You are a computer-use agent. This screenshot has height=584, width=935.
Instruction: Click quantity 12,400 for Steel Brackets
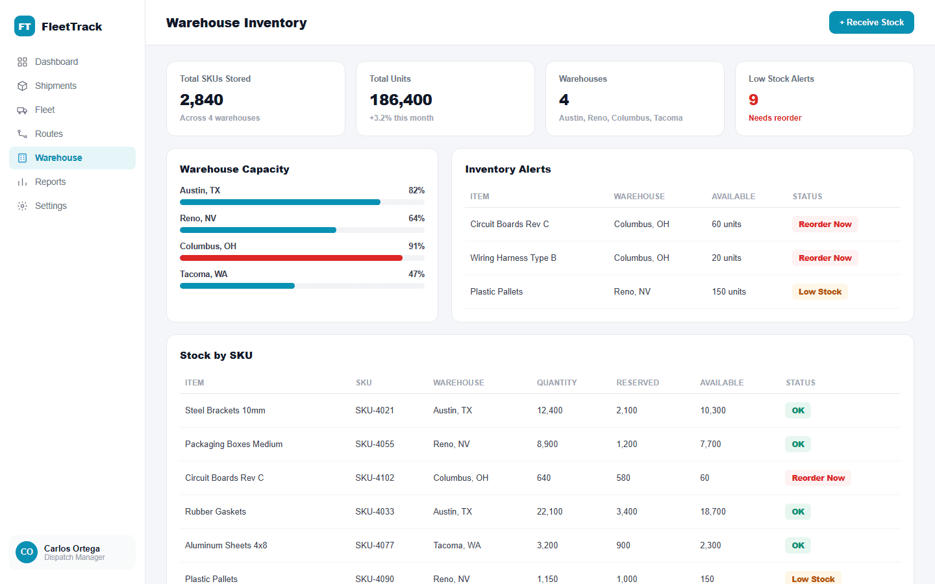[550, 410]
